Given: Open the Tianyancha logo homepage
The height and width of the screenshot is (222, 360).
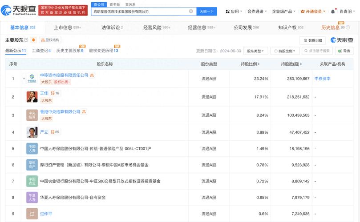Looking at the screenshot, I should pyautogui.click(x=19, y=10).
